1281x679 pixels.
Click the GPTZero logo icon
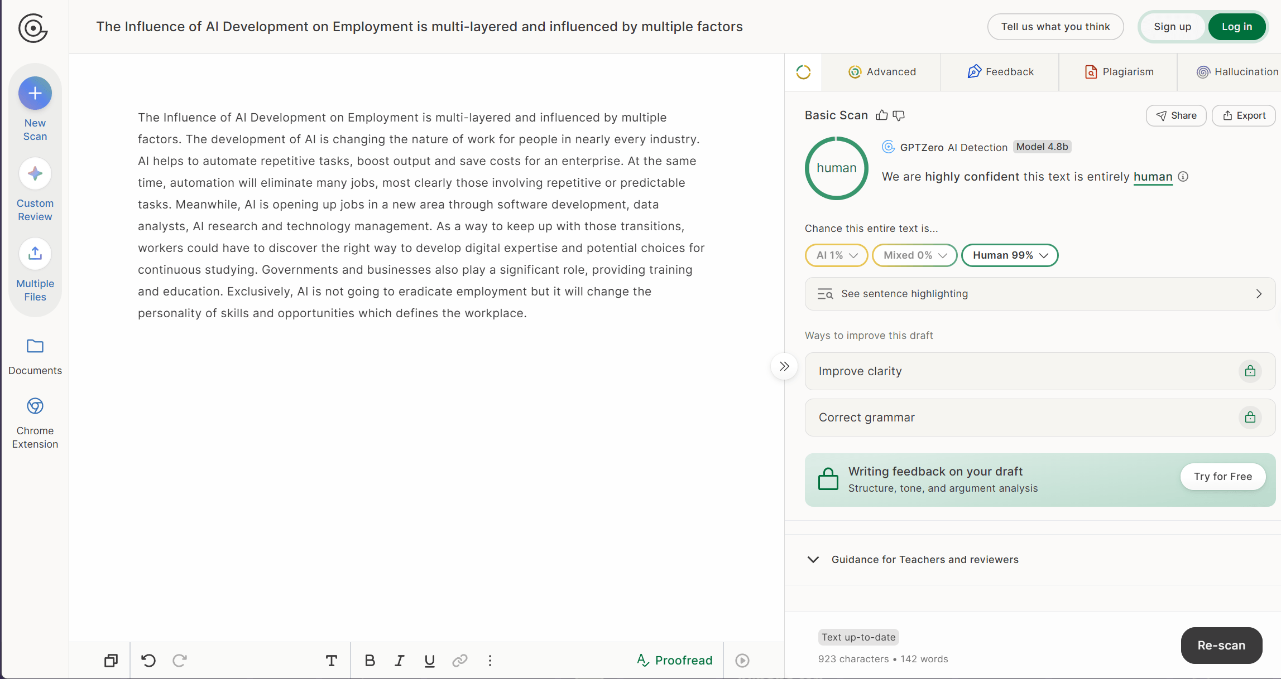click(33, 28)
